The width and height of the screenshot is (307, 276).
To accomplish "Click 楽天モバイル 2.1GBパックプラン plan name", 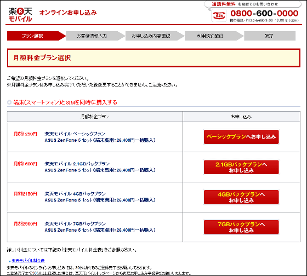I will [77, 164].
